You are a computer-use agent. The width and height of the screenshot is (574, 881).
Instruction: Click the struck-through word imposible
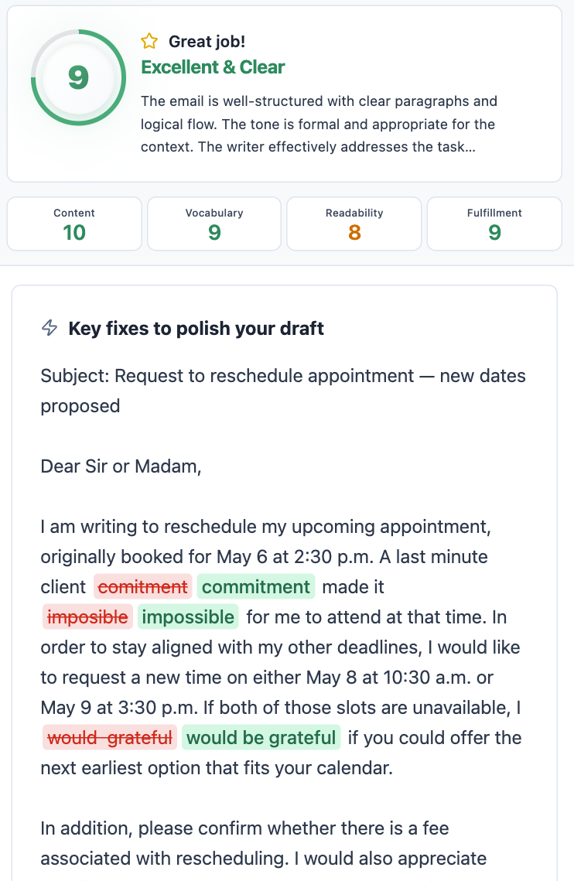click(87, 617)
